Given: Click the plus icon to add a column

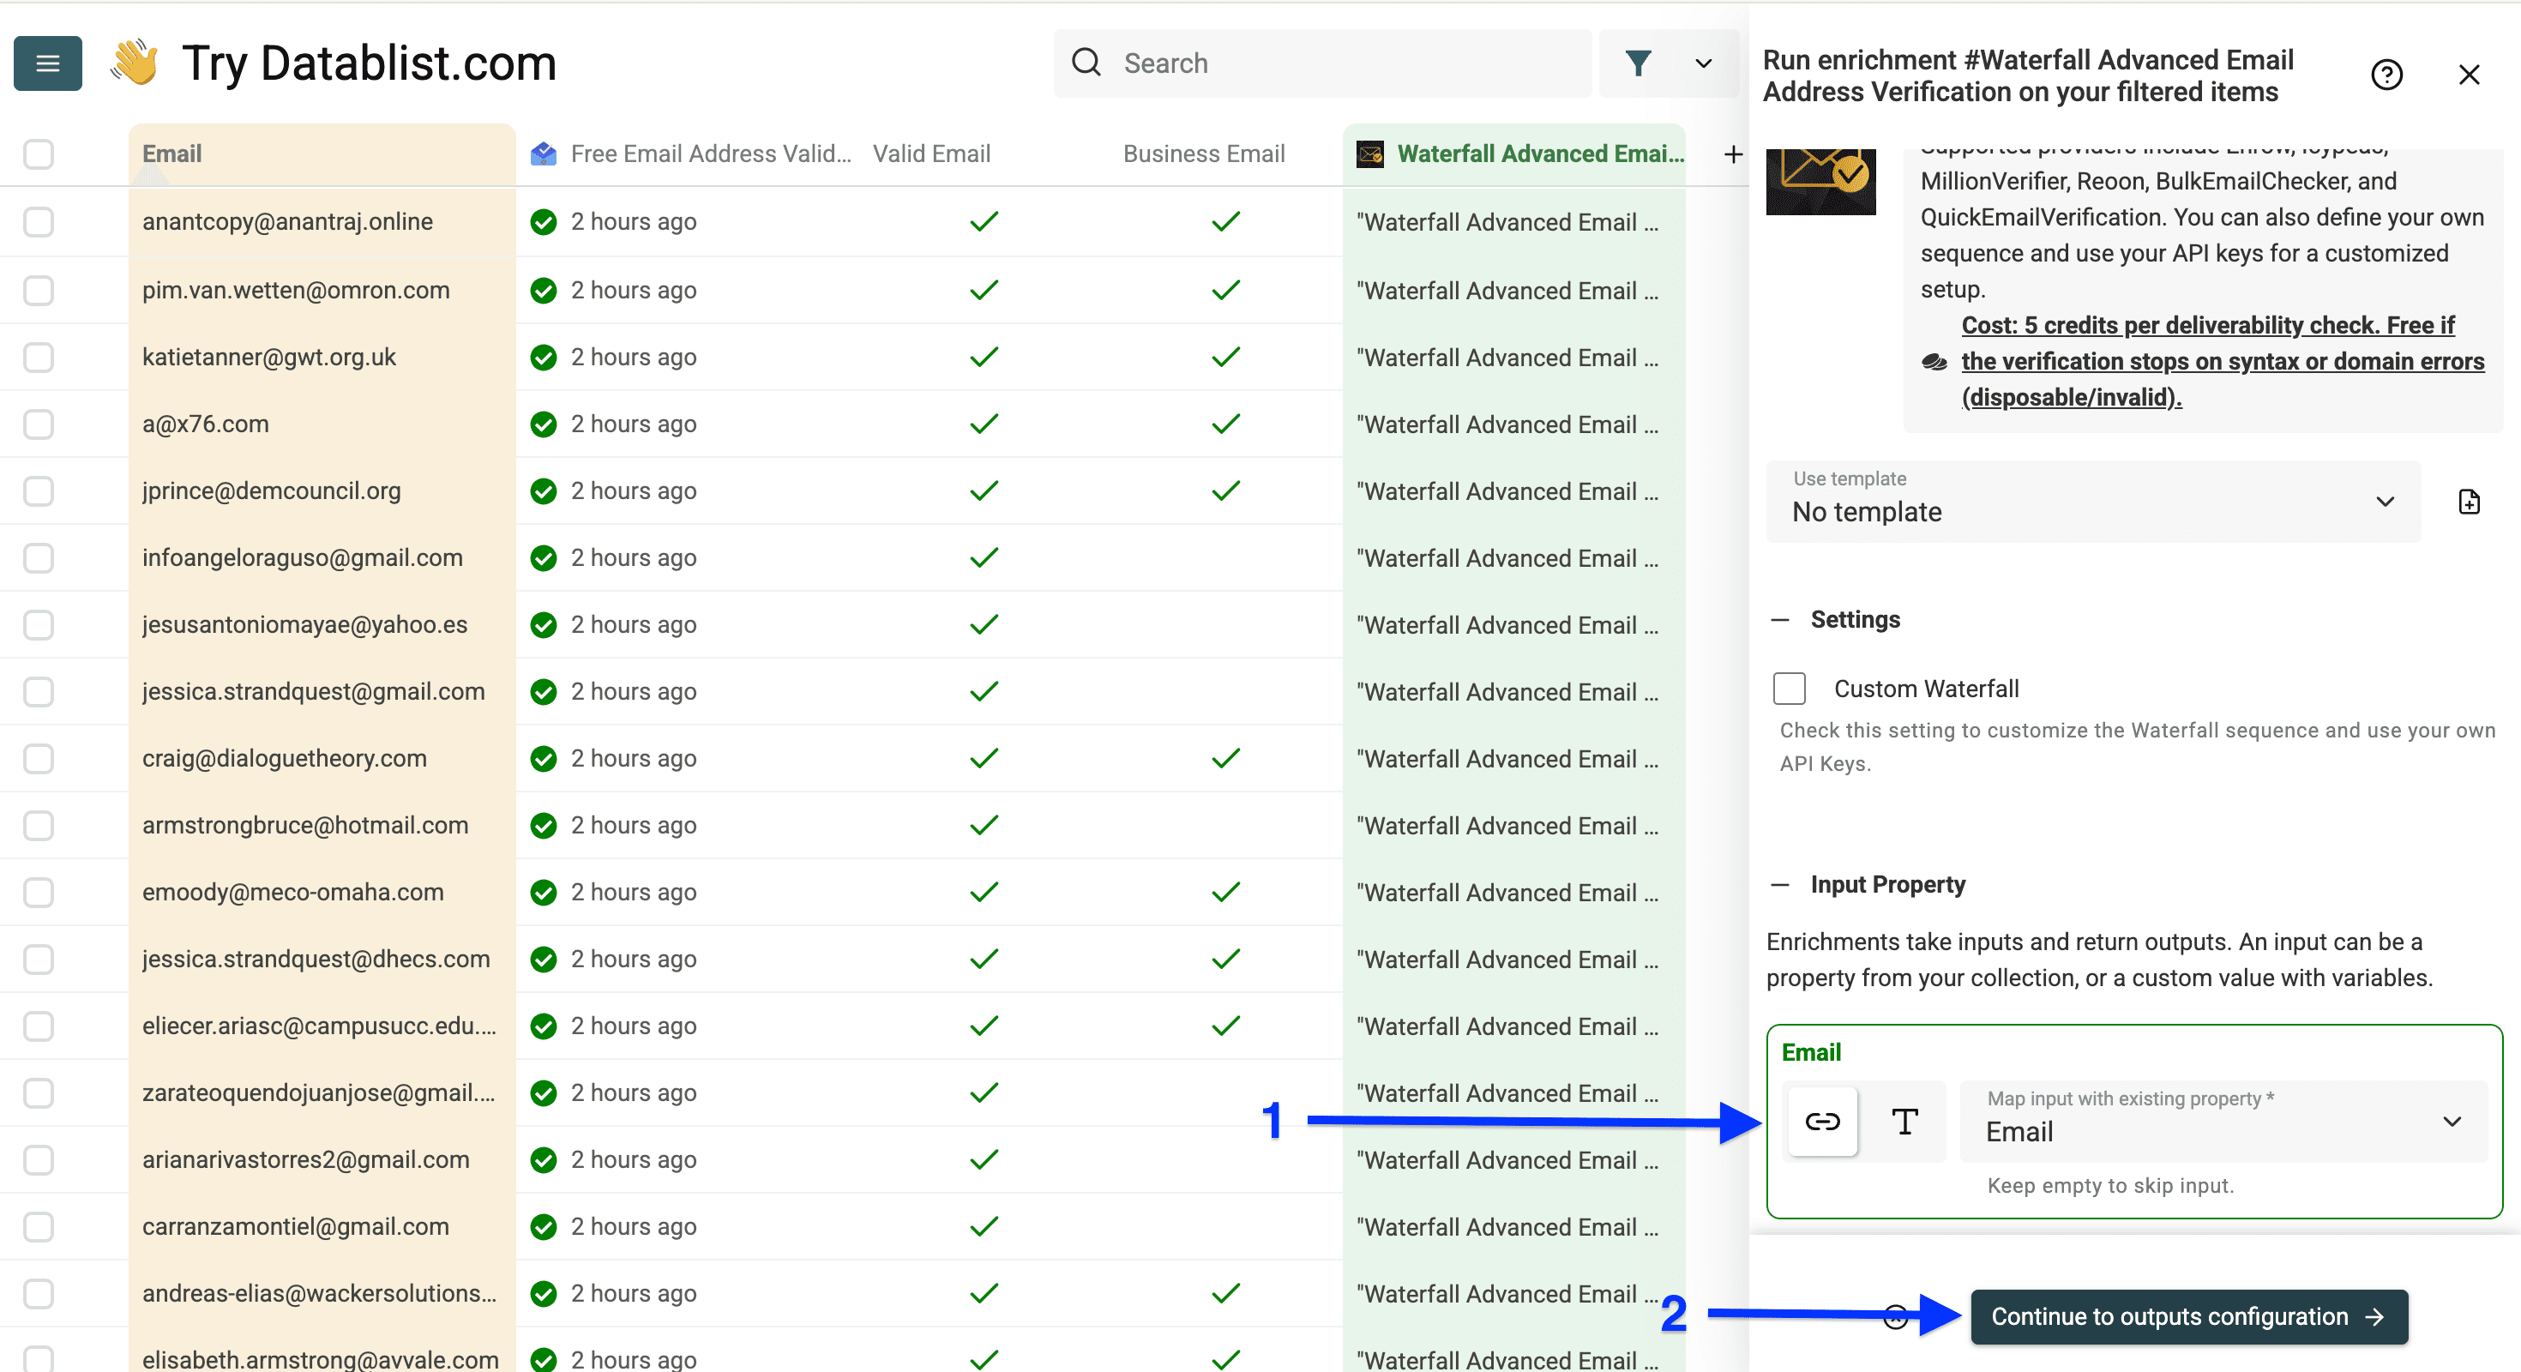Looking at the screenshot, I should coord(1733,153).
